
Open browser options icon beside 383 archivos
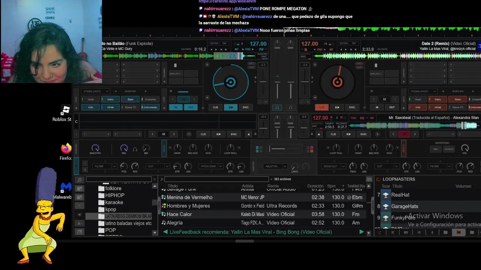(369, 179)
